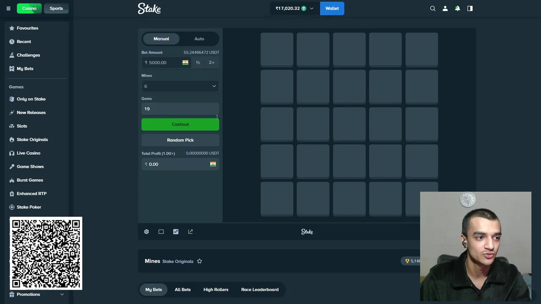This screenshot has width=541, height=304.
Task: Click the Games section heading
Action: pyautogui.click(x=16, y=87)
